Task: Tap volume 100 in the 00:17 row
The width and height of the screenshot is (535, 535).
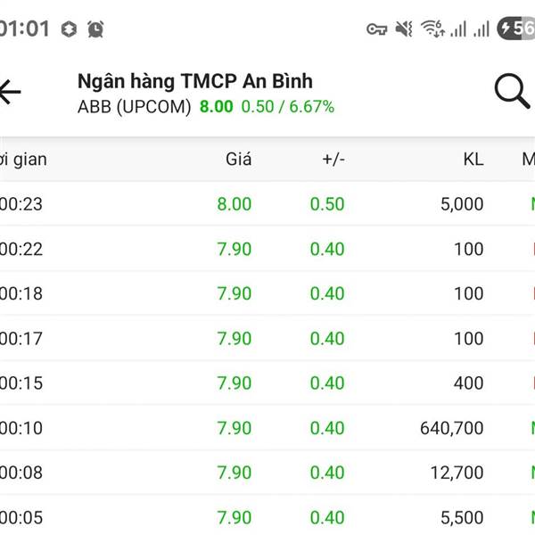Action: click(x=468, y=339)
